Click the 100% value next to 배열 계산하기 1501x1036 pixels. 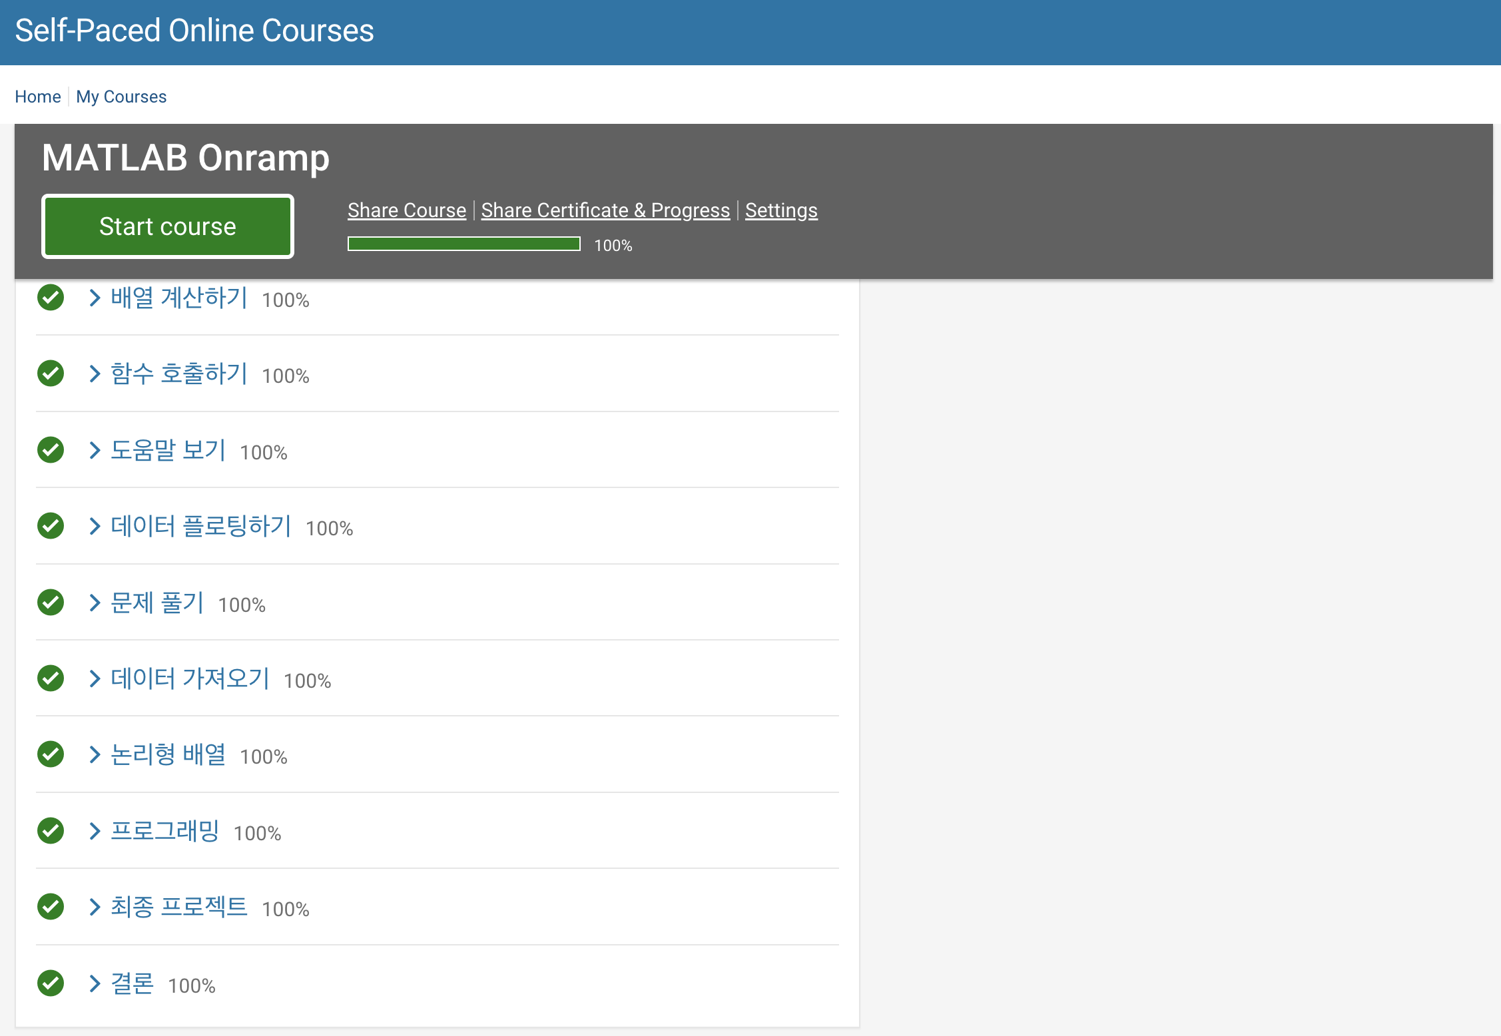click(286, 300)
